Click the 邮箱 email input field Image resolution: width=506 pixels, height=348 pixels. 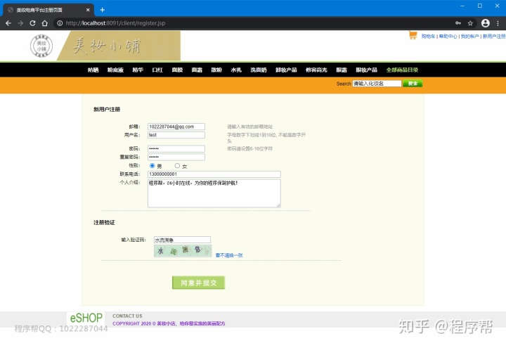point(176,127)
